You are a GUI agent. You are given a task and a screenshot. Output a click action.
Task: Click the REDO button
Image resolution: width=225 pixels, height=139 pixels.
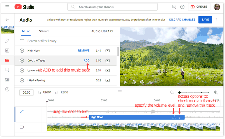point(62,92)
